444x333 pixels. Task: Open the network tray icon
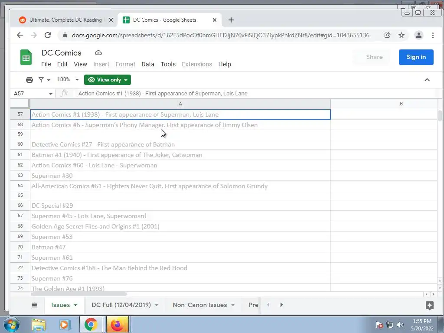[x=390, y=325]
